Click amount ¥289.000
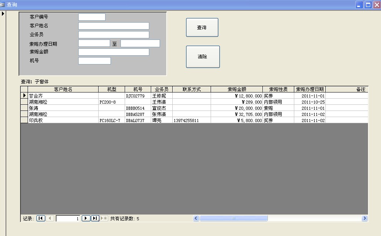 [x=237, y=102]
